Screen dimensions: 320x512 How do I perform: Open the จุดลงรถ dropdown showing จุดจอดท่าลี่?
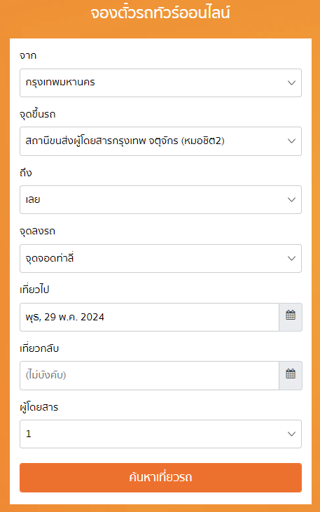point(160,258)
